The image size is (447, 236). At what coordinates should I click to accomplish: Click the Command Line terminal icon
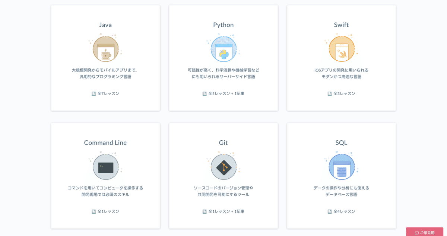click(x=105, y=167)
